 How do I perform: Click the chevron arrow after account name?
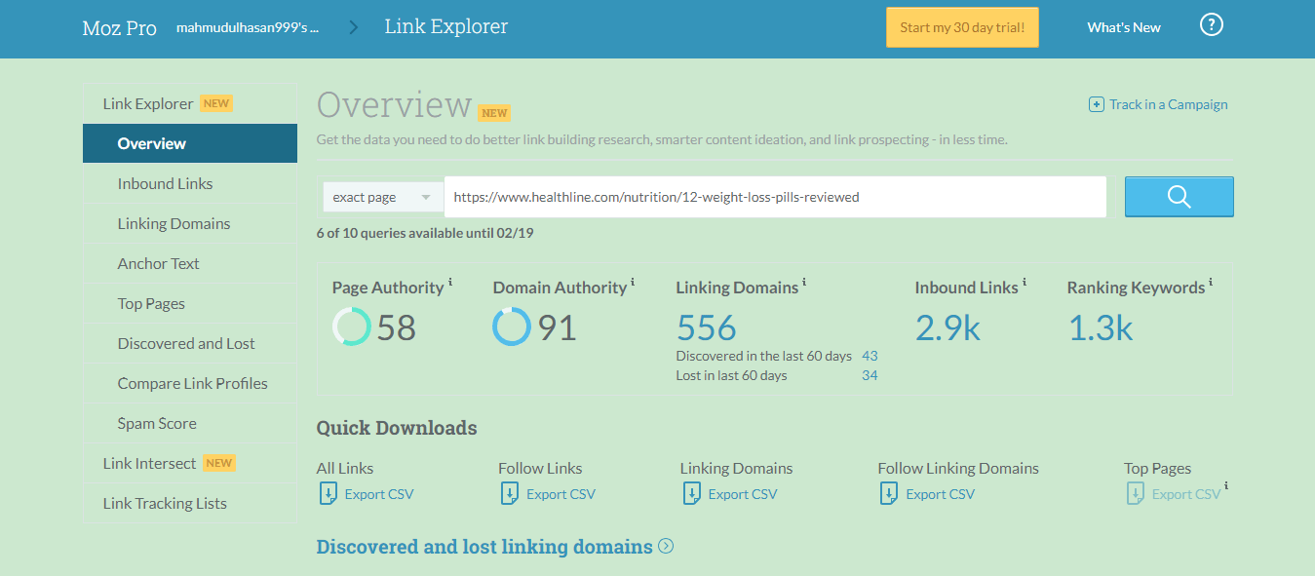353,27
